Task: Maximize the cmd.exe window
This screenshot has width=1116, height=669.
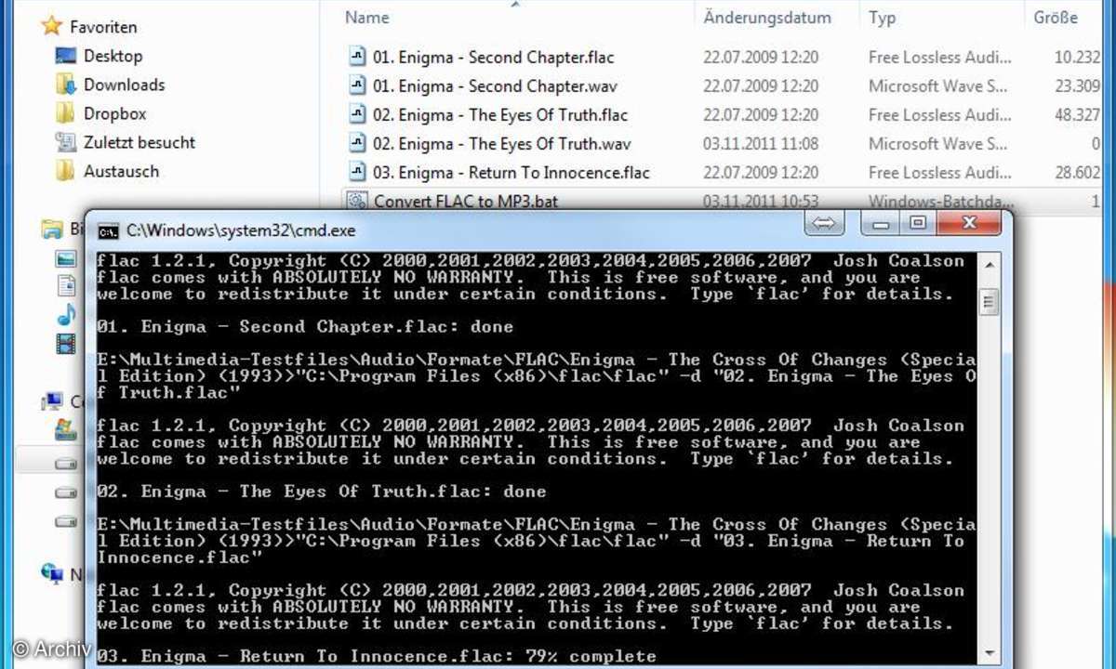Action: (919, 224)
